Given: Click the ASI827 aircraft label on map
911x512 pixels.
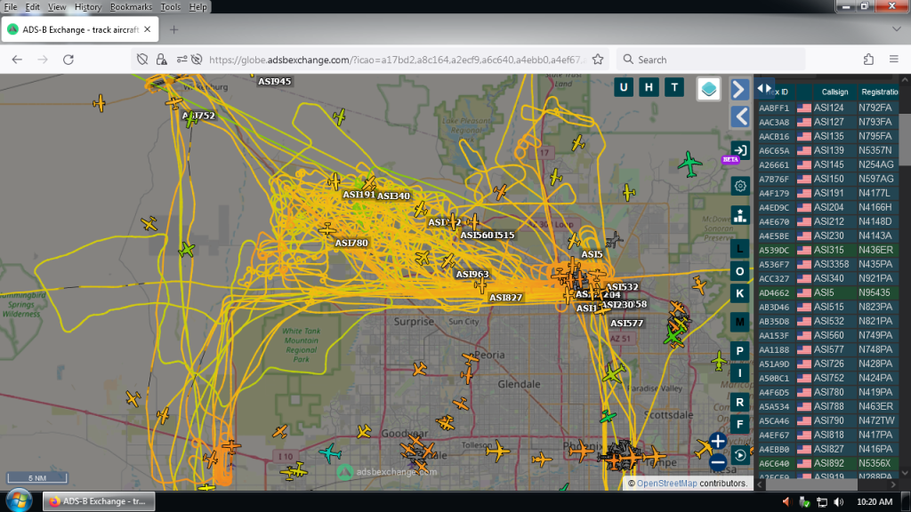Looking at the screenshot, I should pyautogui.click(x=505, y=297).
